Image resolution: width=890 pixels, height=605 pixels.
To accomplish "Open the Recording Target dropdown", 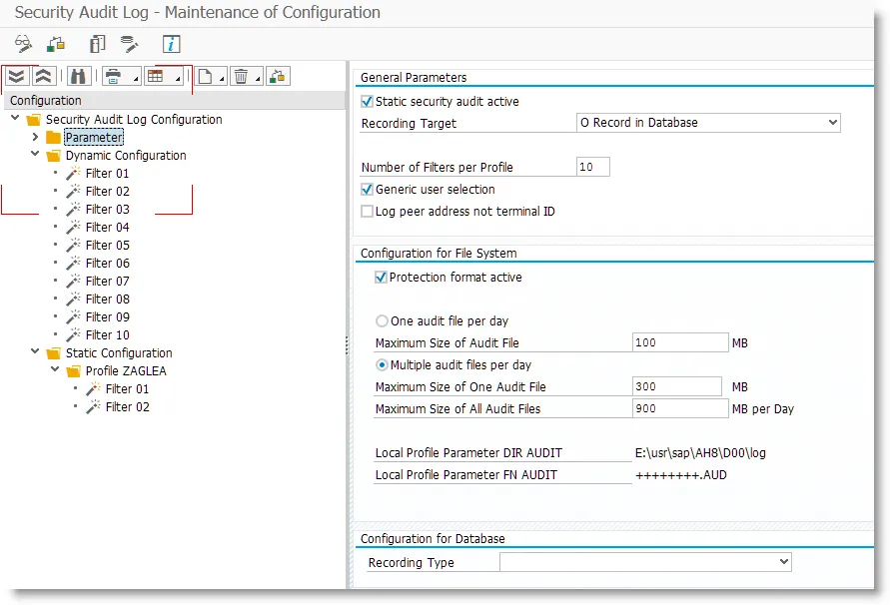I will 709,123.
